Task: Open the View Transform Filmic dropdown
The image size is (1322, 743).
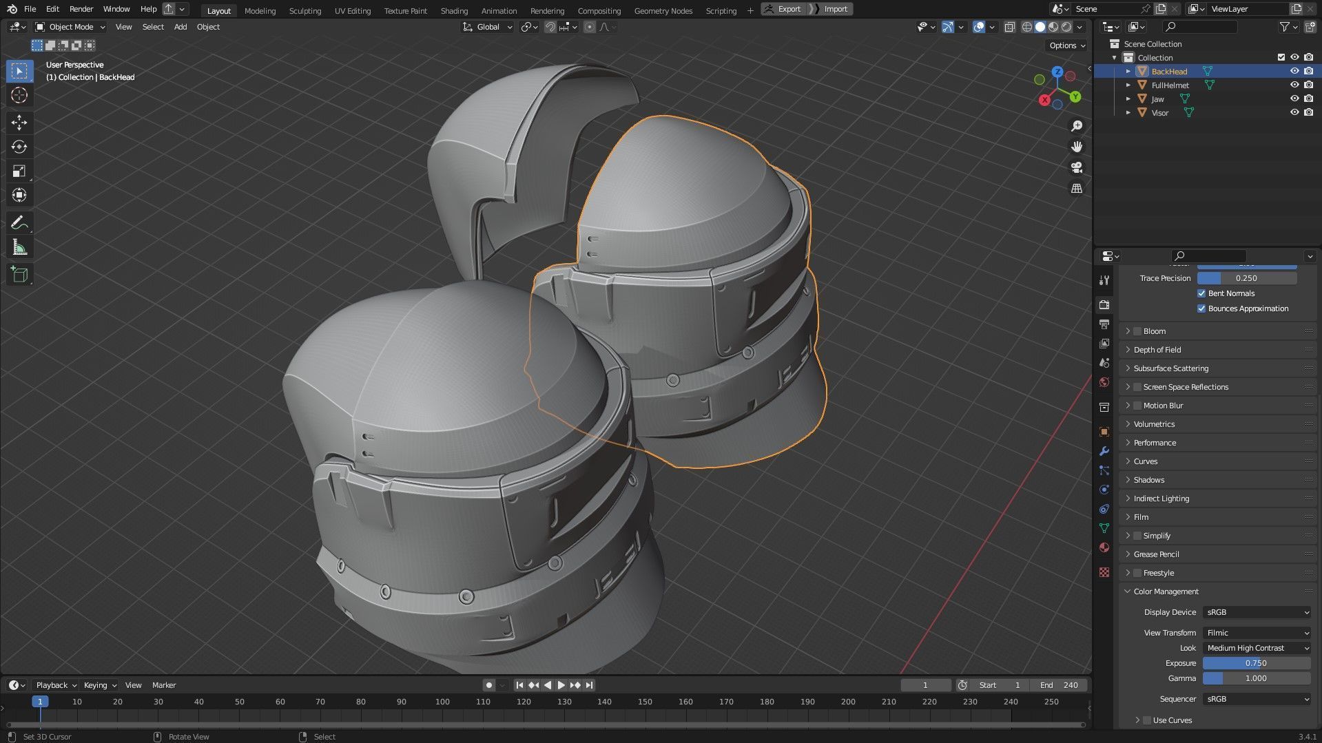Action: [1257, 633]
